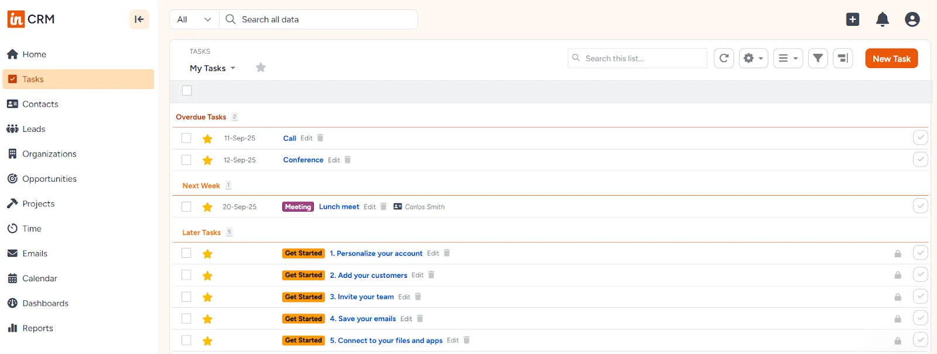Open Dashboards in the sidebar
Screen dimensions: 937x354
coord(78,303)
